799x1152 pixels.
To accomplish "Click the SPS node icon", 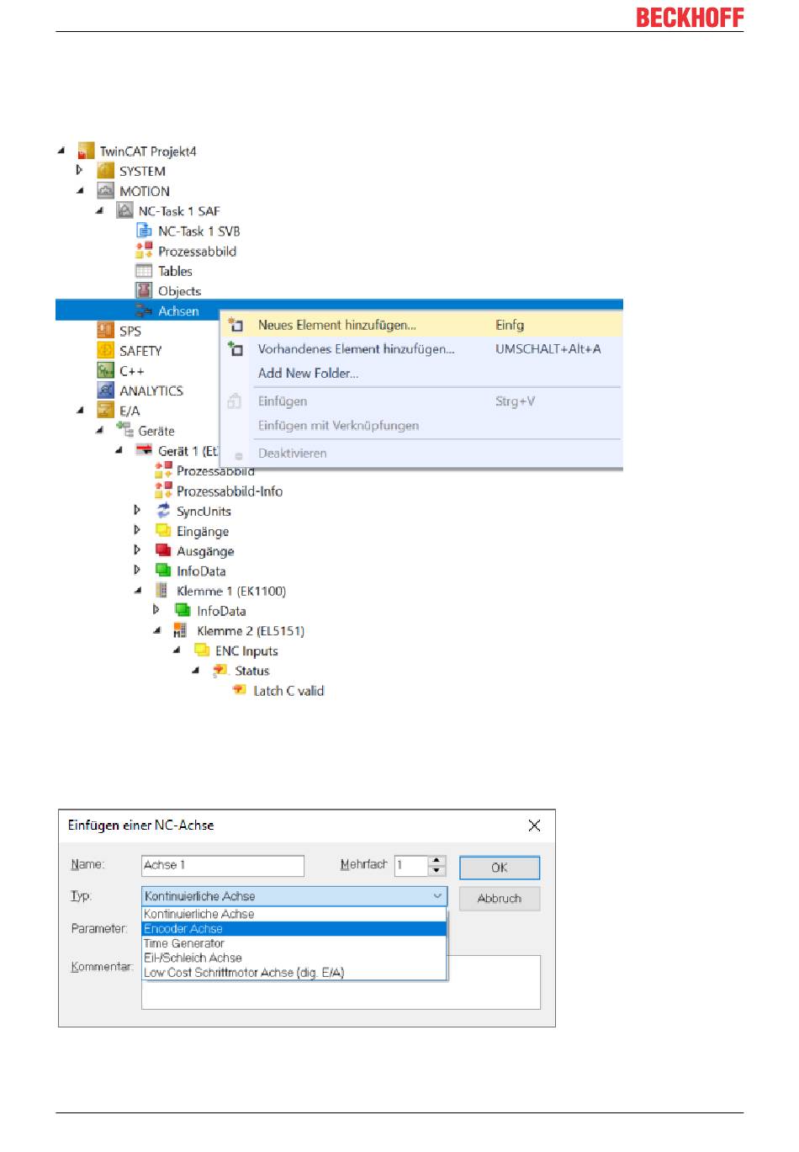I will 105,330.
